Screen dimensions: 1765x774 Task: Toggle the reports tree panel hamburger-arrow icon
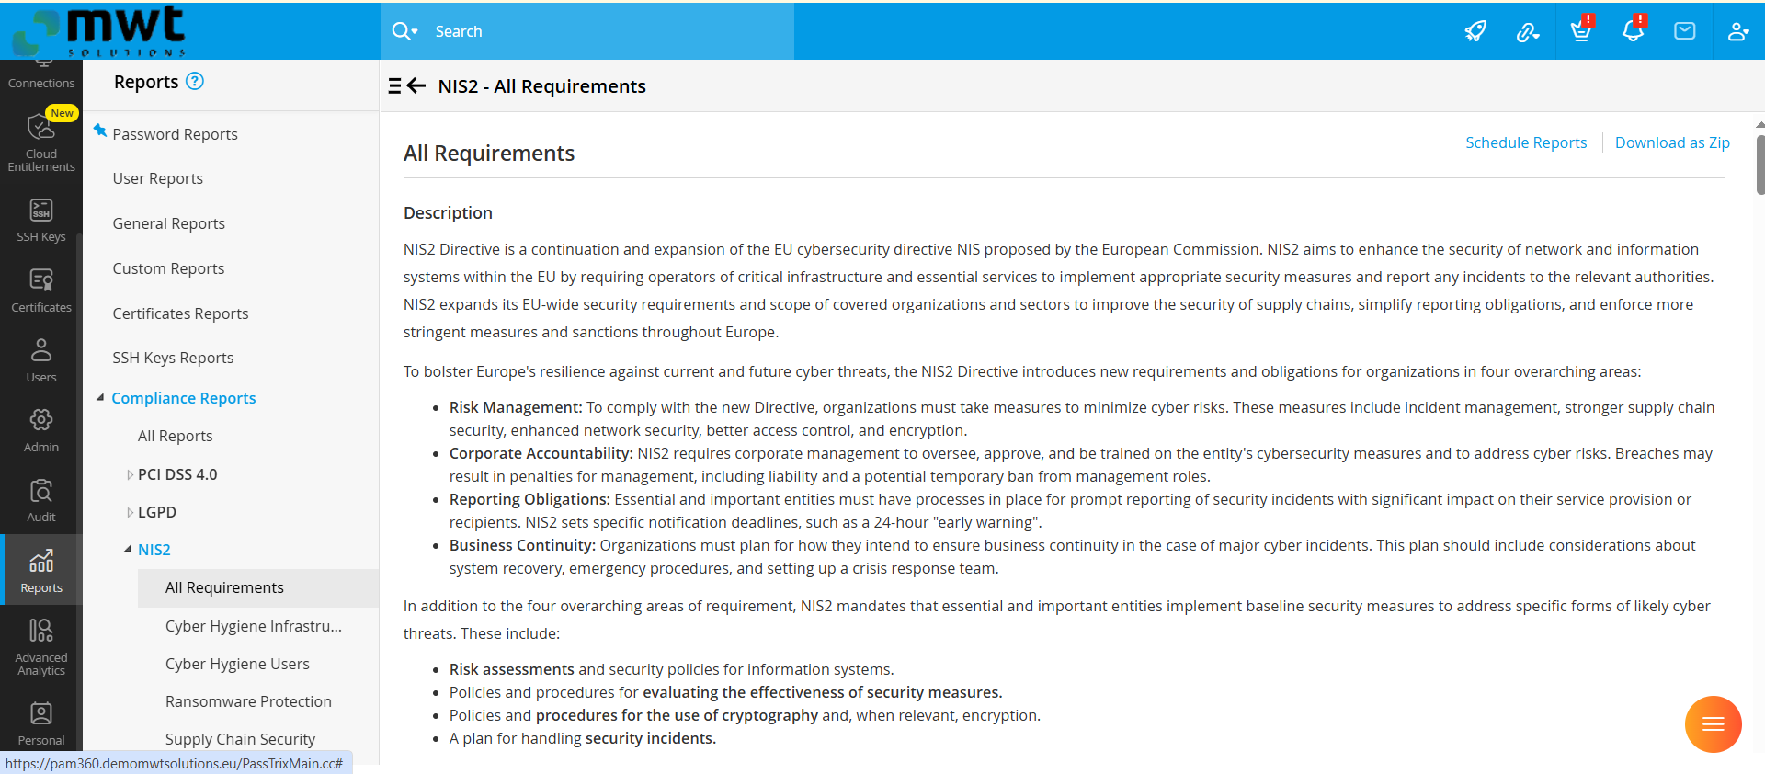pyautogui.click(x=406, y=85)
